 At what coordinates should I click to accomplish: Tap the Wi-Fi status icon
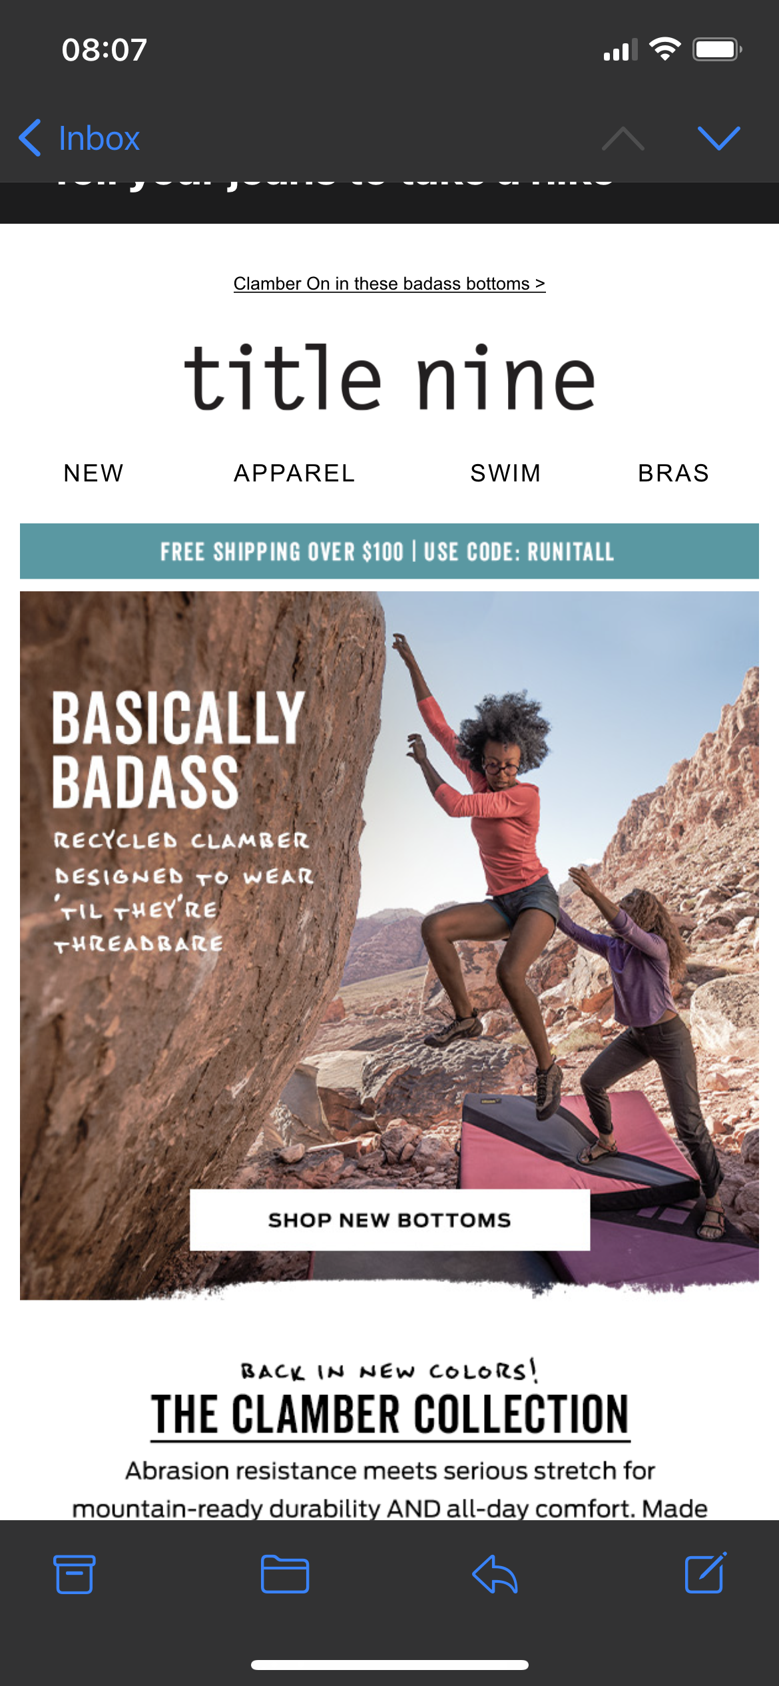pos(664,49)
